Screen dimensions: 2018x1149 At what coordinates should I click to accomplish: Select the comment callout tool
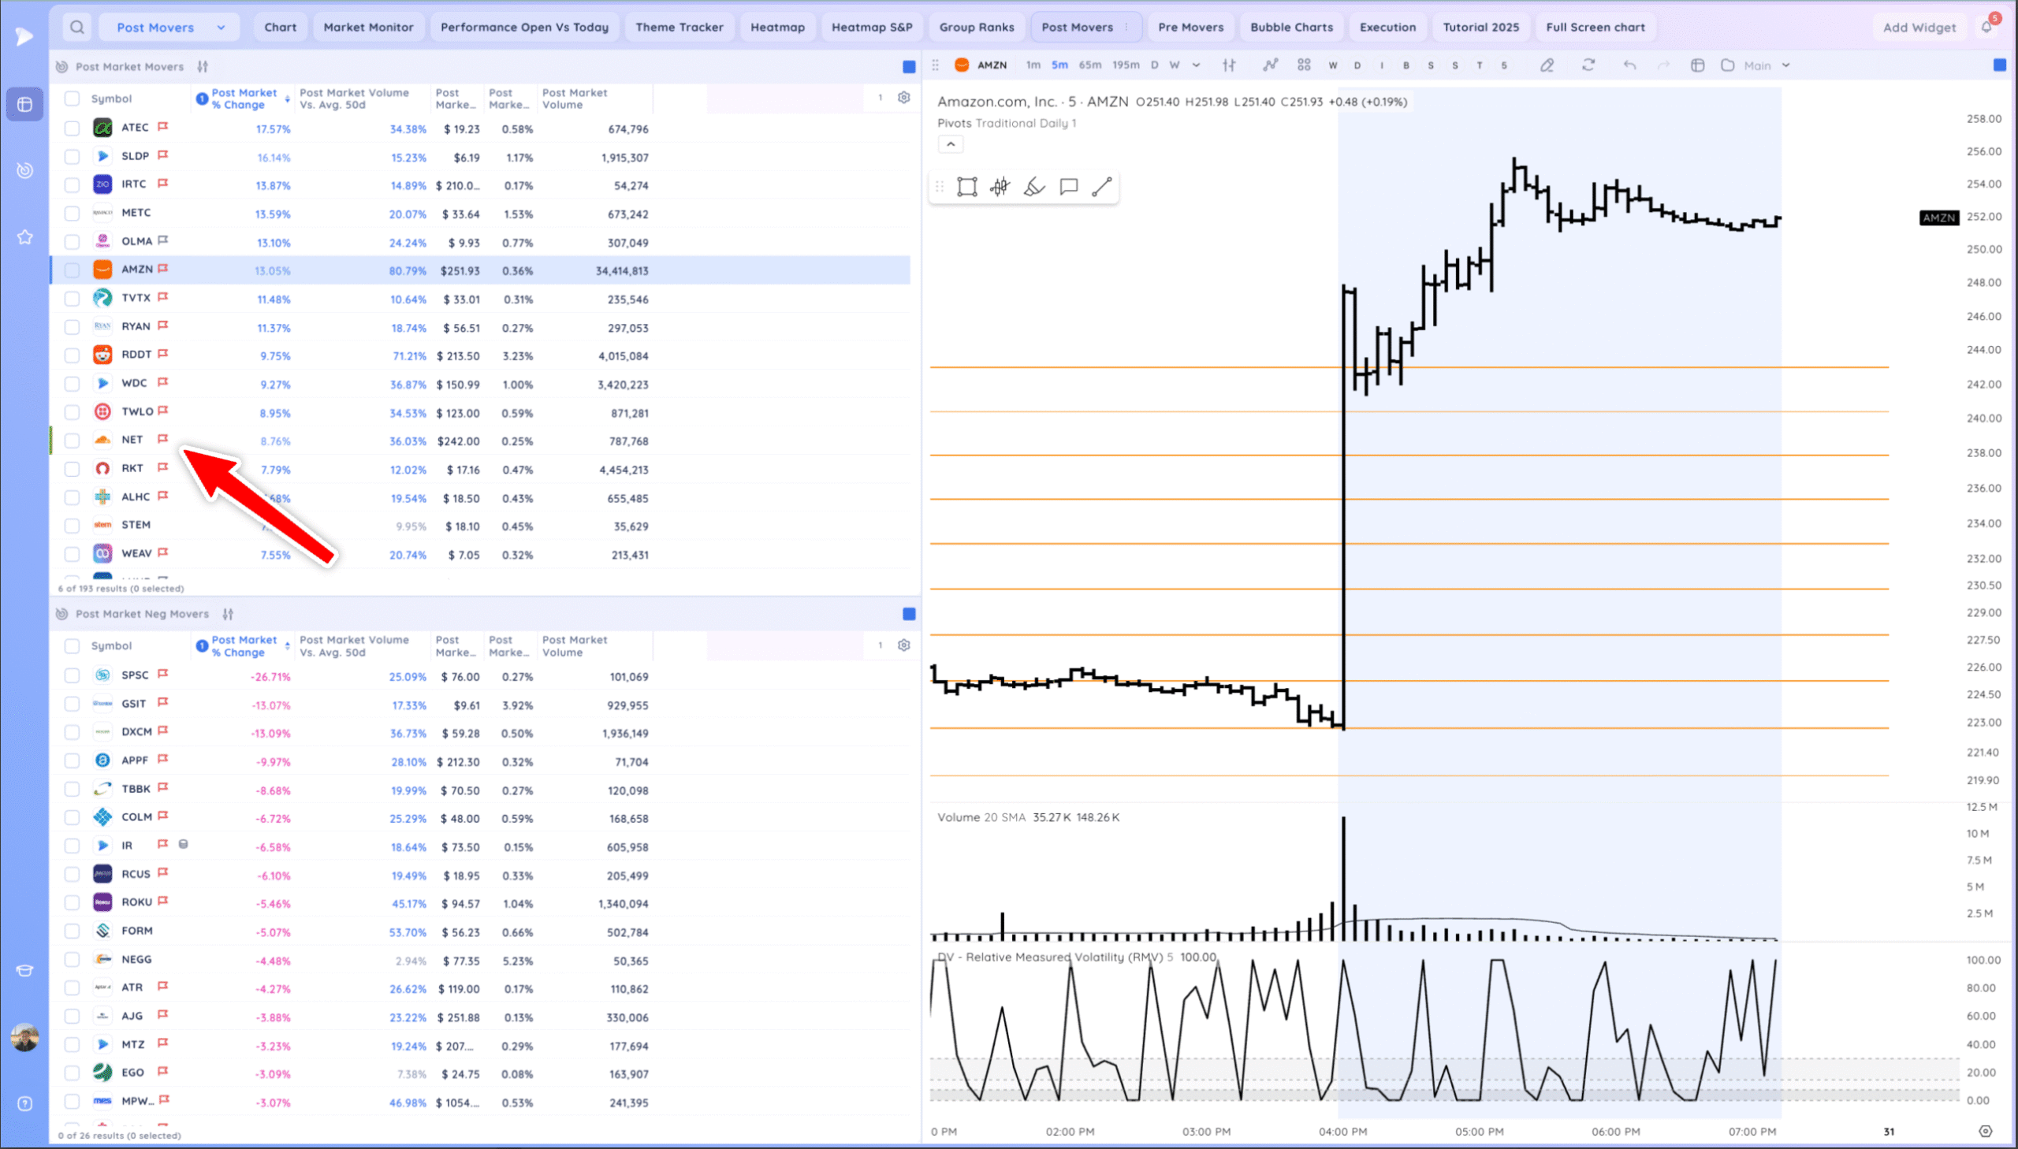[1069, 187]
